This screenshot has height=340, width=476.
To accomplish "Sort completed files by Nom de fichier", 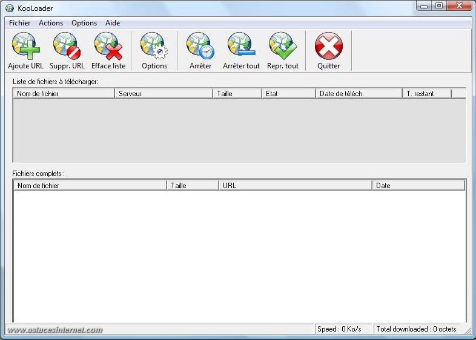I will 90,186.
